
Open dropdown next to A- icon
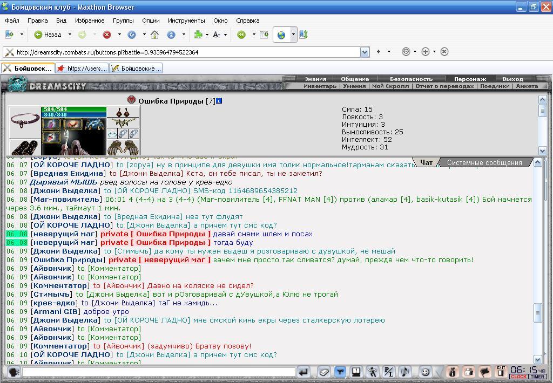[x=225, y=35]
